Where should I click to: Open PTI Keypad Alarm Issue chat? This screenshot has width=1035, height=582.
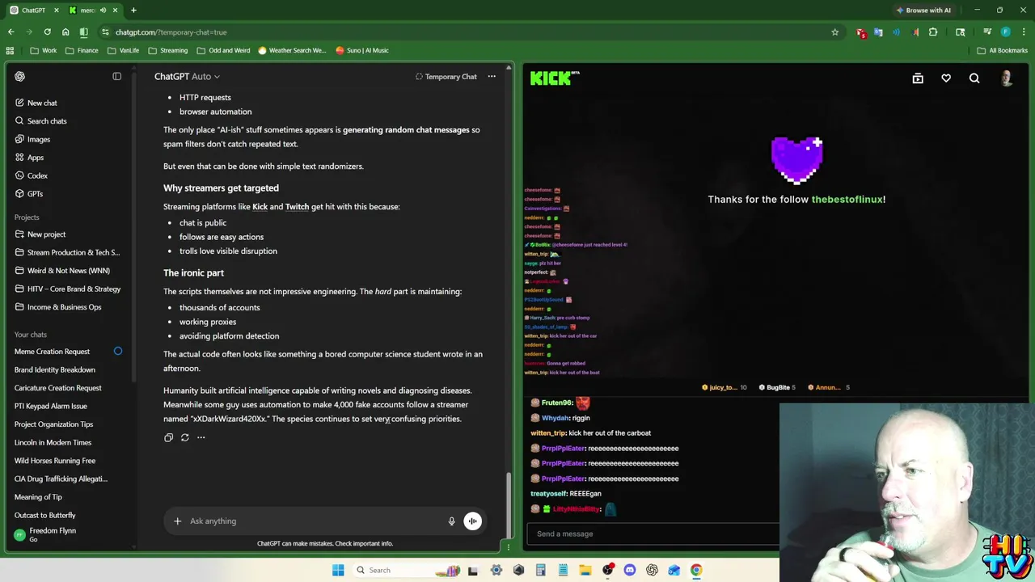(50, 406)
